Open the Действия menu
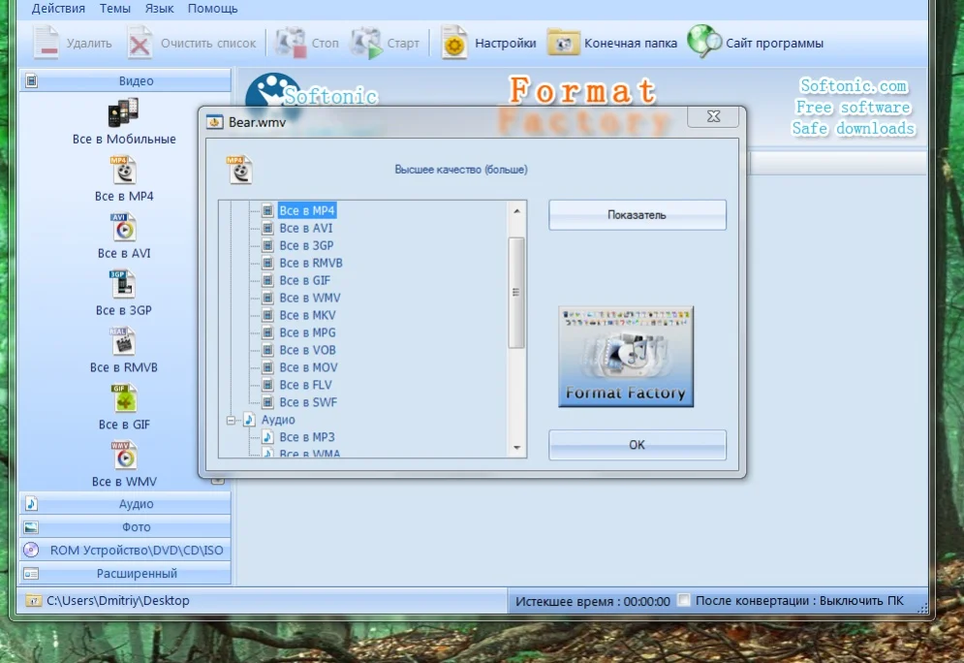 point(58,9)
